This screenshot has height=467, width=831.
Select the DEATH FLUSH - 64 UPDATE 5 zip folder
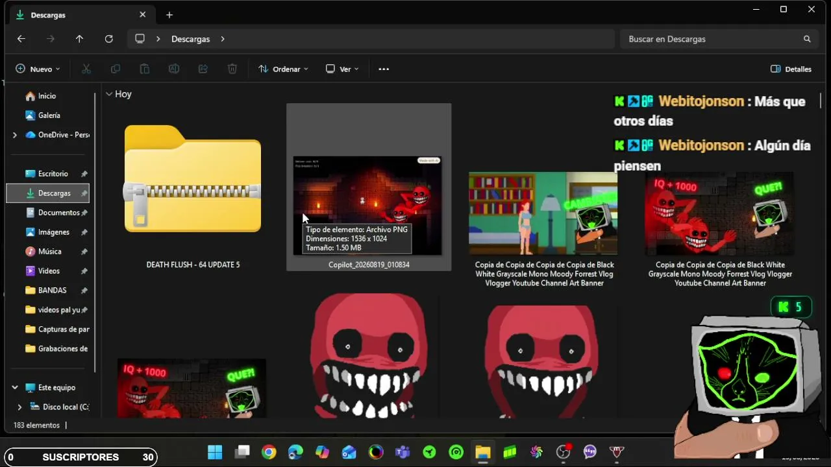click(x=193, y=188)
